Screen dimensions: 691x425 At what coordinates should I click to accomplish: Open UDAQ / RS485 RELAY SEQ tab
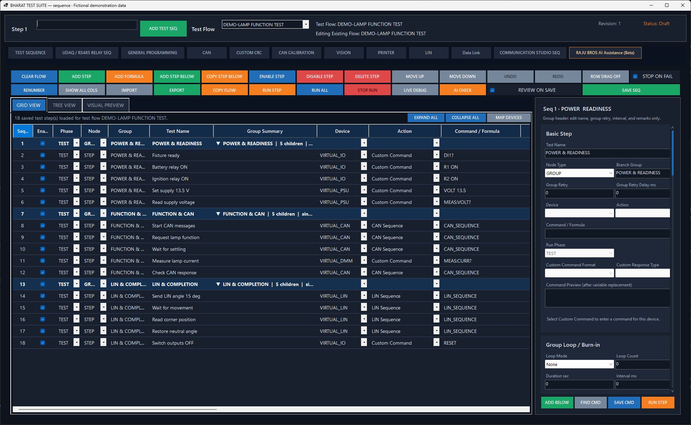87,53
